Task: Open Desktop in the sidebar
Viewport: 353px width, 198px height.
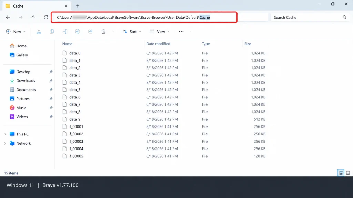Action: (x=20, y=71)
